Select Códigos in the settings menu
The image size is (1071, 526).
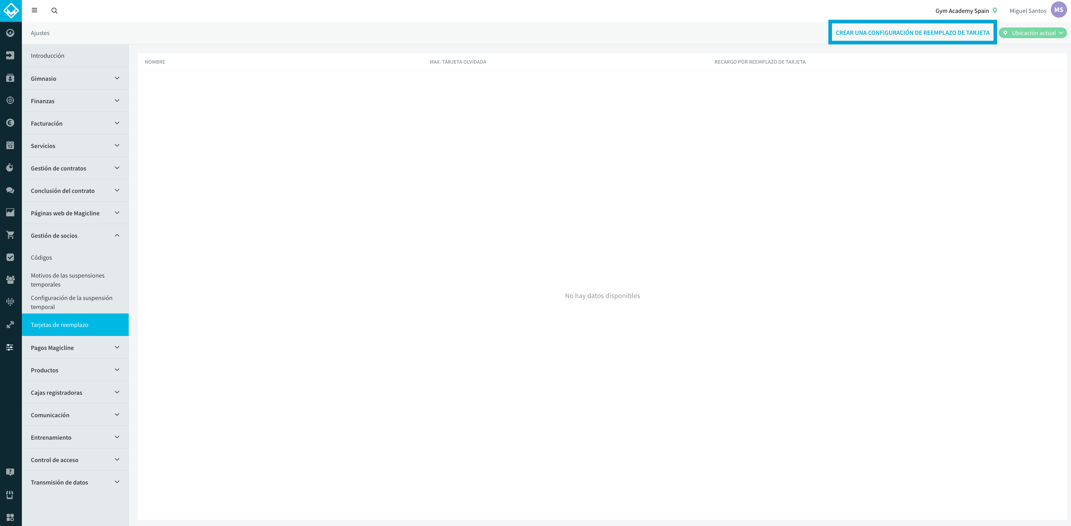tap(41, 258)
